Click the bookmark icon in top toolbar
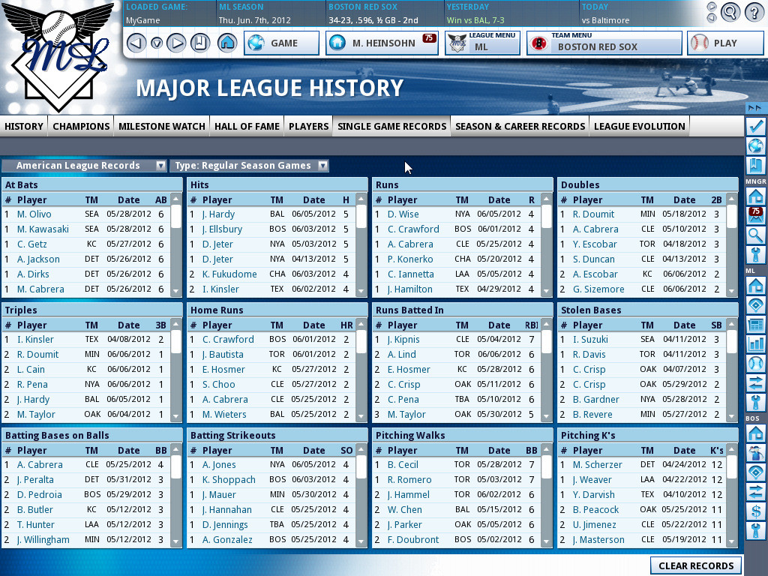This screenshot has height=576, width=768. [x=199, y=43]
